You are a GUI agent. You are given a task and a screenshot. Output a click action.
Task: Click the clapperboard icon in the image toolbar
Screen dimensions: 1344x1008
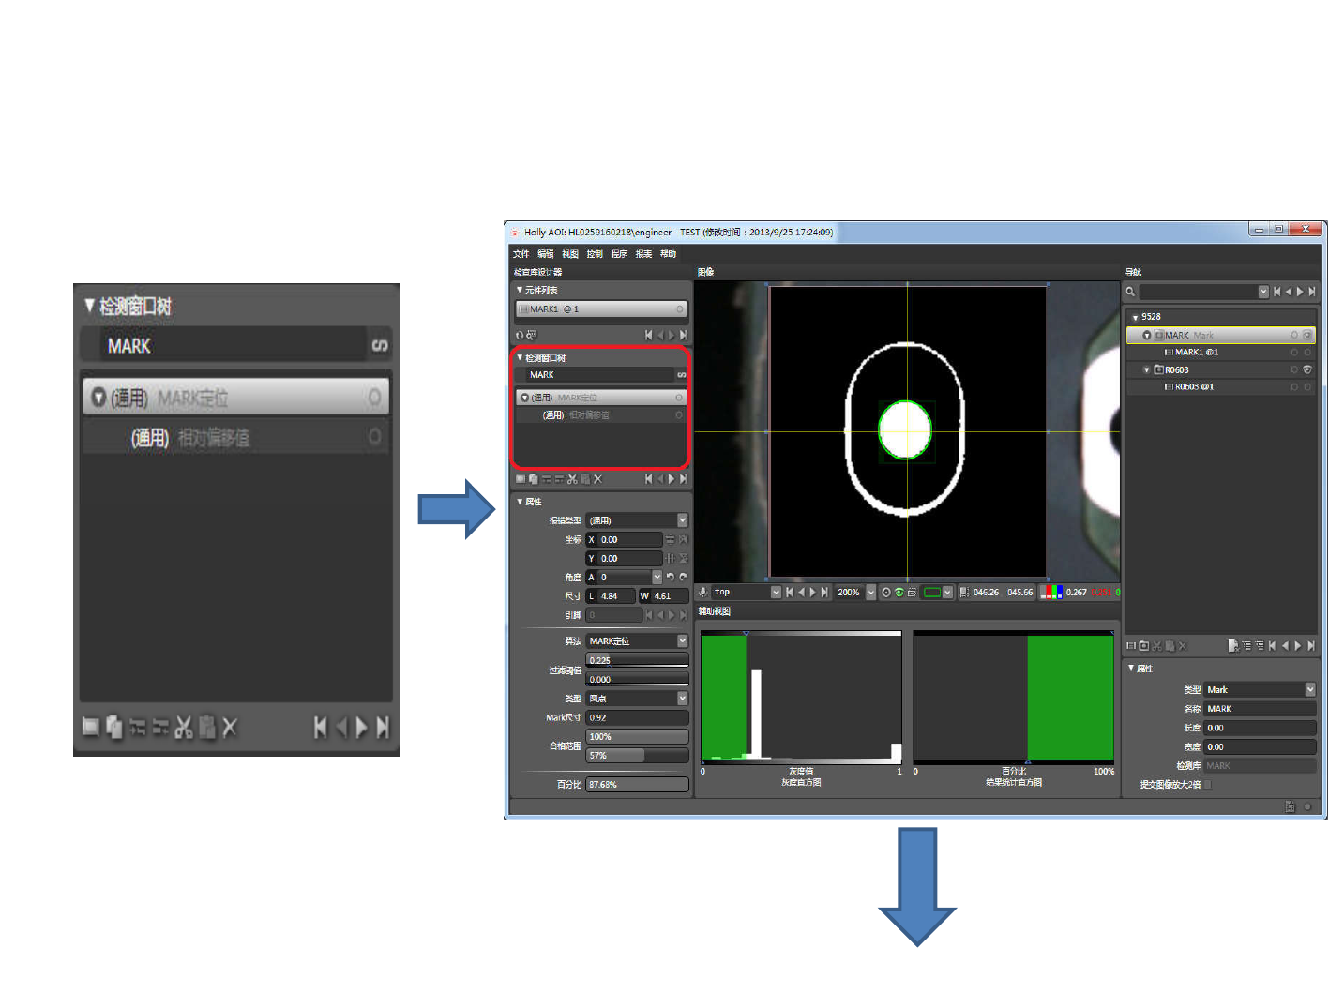(x=912, y=592)
